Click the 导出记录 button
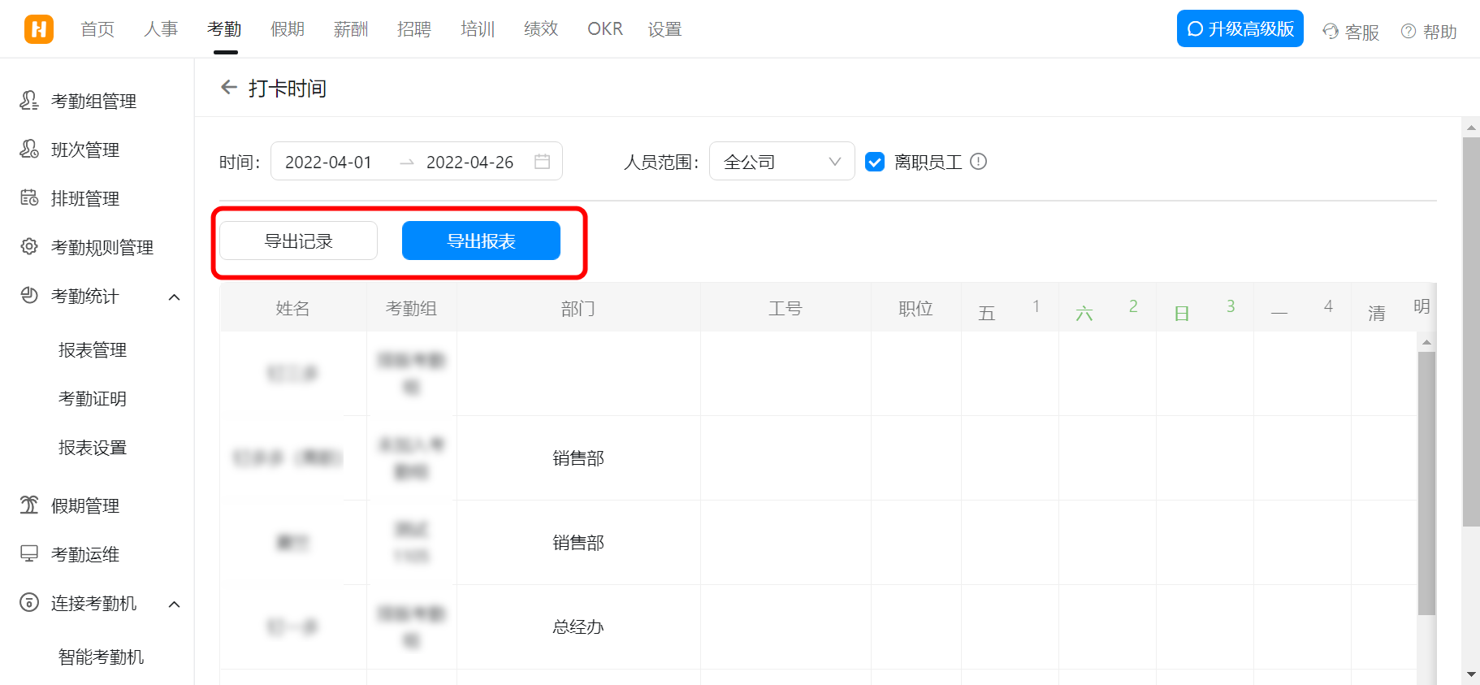The height and width of the screenshot is (685, 1480). point(298,241)
